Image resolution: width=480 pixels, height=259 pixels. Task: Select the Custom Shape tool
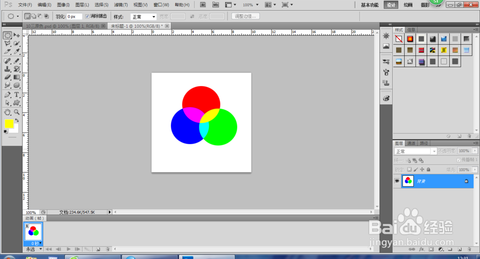pyautogui.click(x=16, y=103)
